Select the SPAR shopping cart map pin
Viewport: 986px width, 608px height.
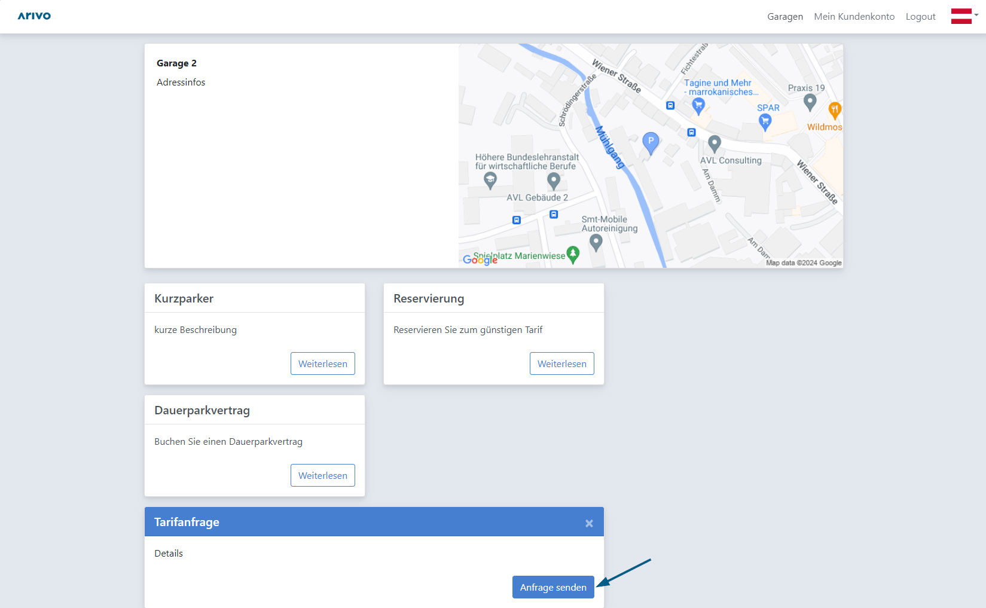tap(765, 121)
